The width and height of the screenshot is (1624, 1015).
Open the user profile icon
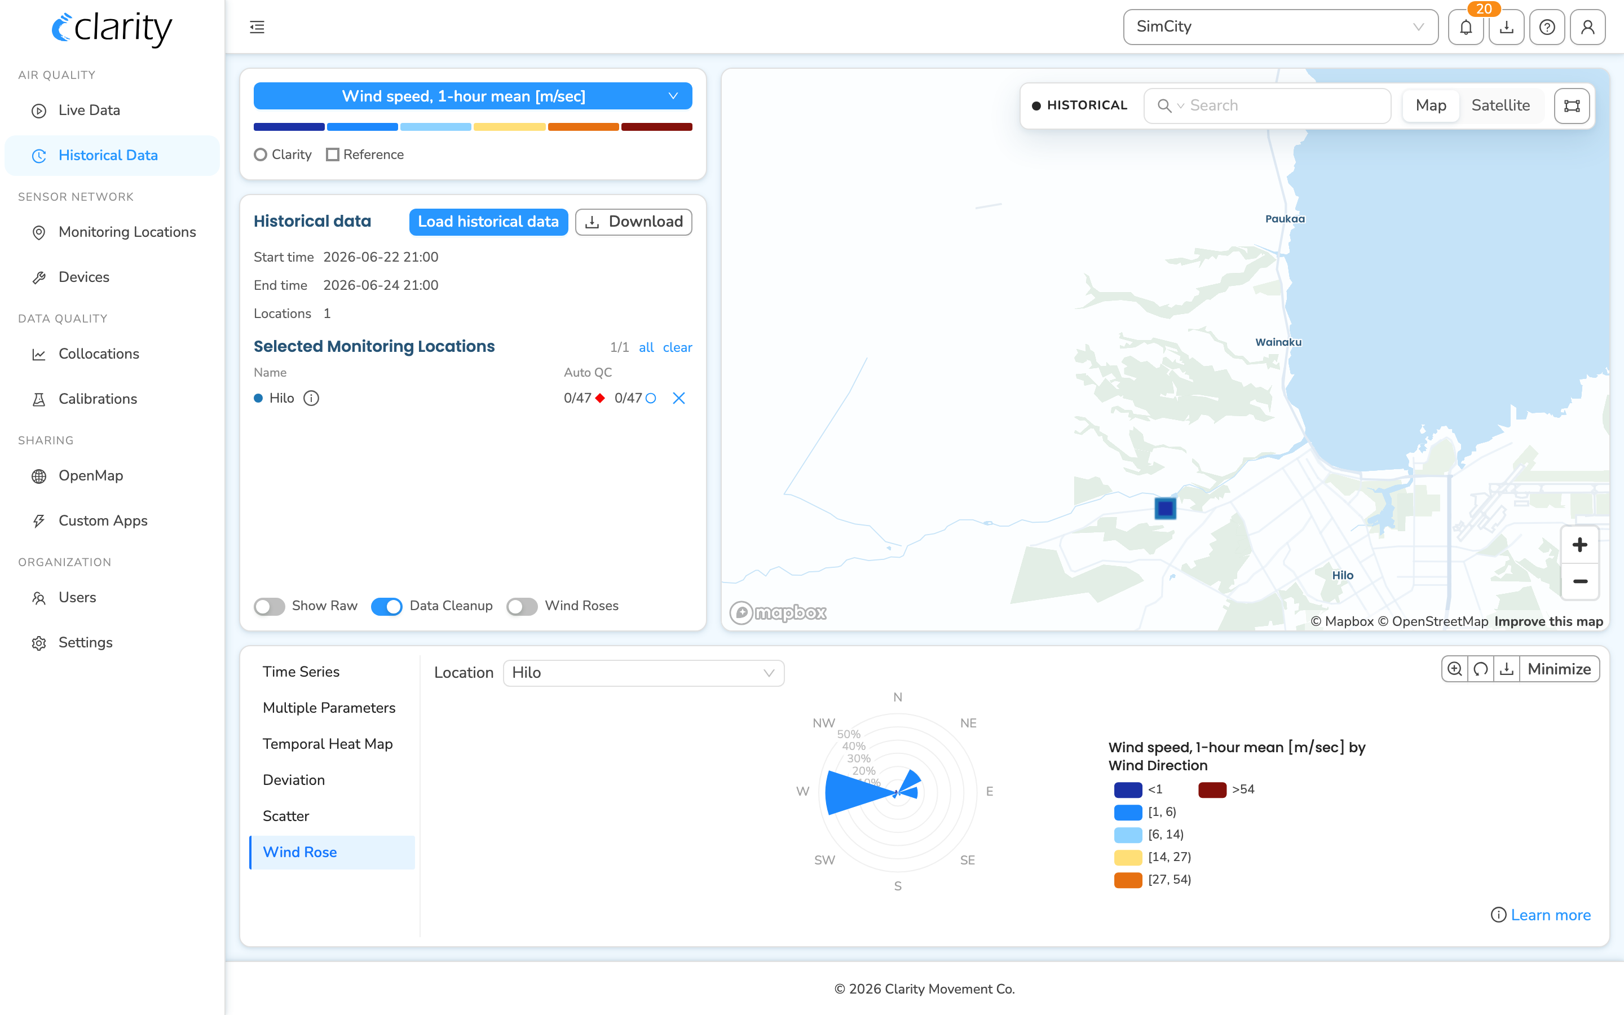tap(1588, 27)
